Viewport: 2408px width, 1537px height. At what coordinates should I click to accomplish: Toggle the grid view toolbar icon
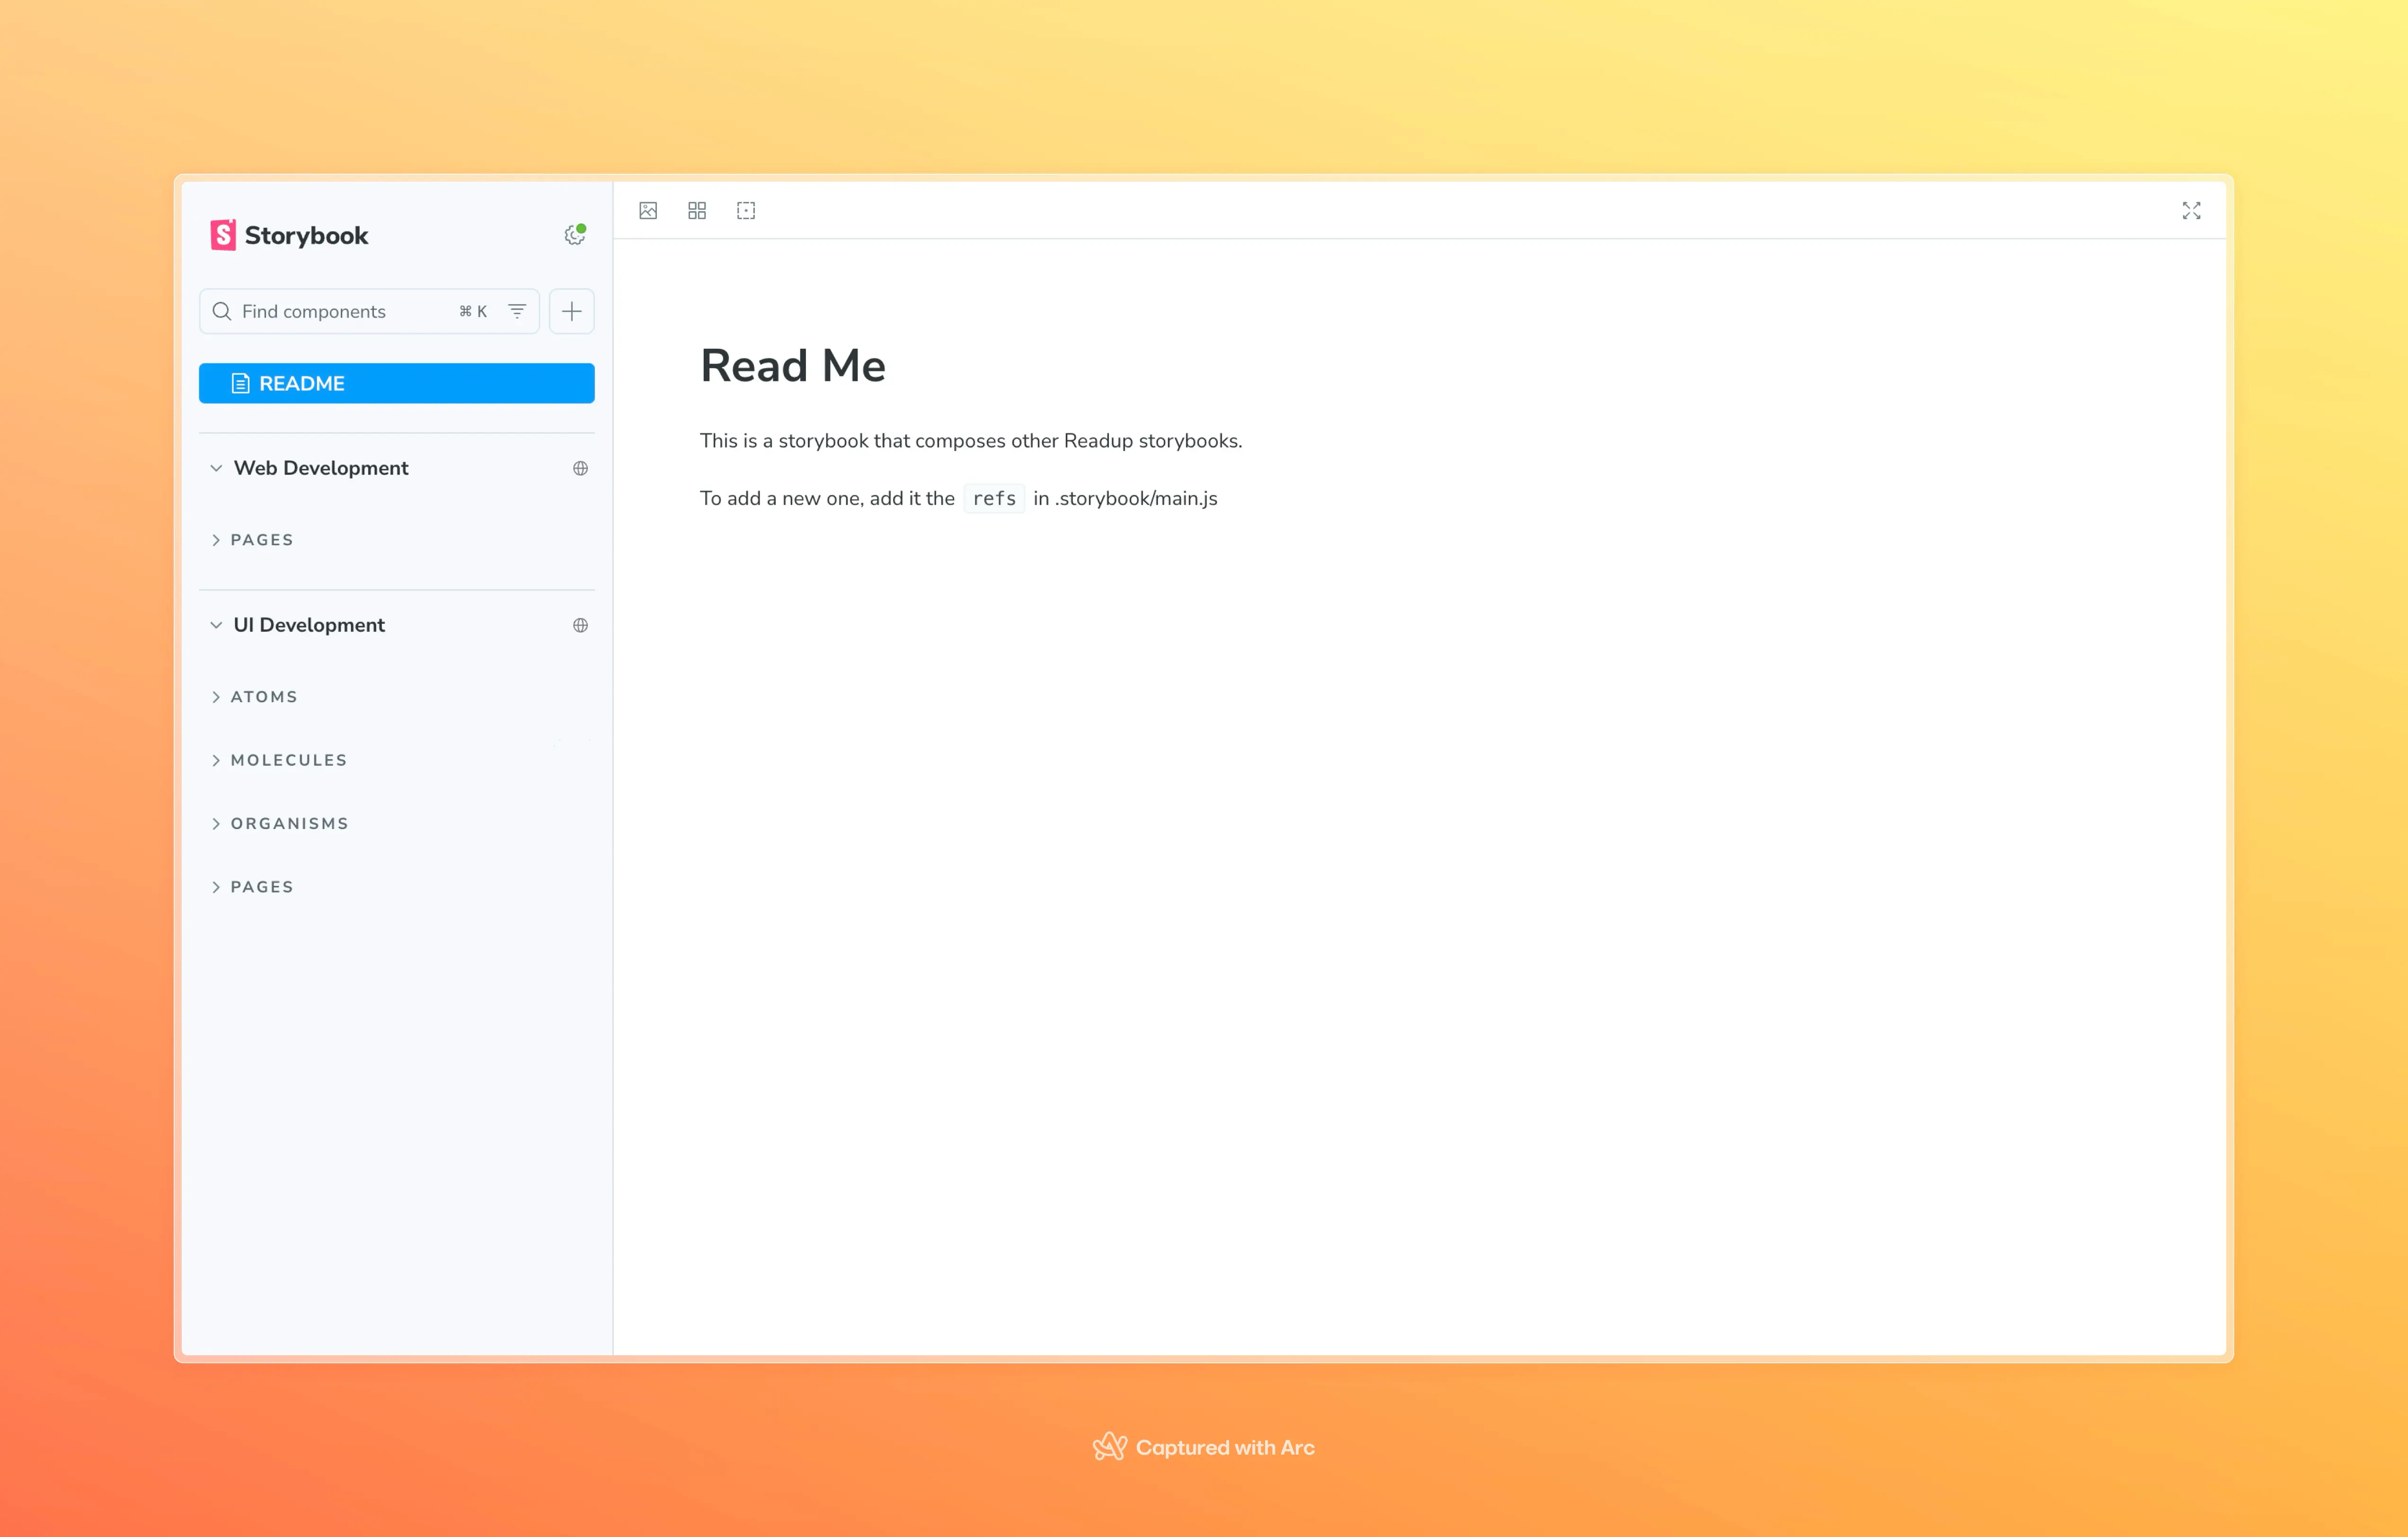[x=697, y=210]
